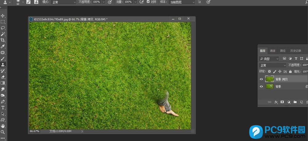The height and width of the screenshot is (141, 308).
Task: Select the Horizontal Type tool
Action: [x=3, y=108]
